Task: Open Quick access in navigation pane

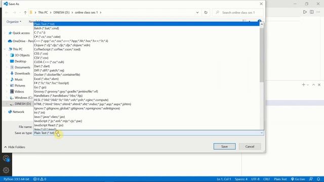Action: coord(19,33)
